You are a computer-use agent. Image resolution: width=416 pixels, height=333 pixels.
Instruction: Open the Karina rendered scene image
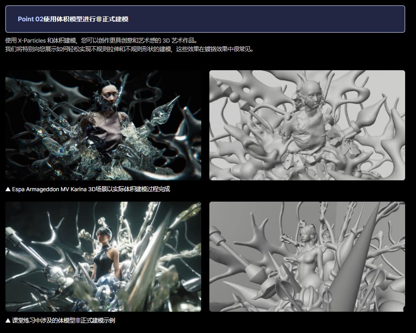103,125
